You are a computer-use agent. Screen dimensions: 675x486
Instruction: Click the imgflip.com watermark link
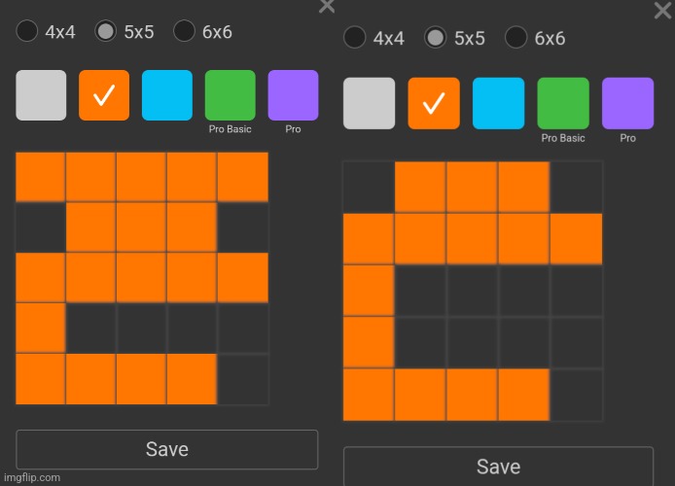[x=31, y=478]
